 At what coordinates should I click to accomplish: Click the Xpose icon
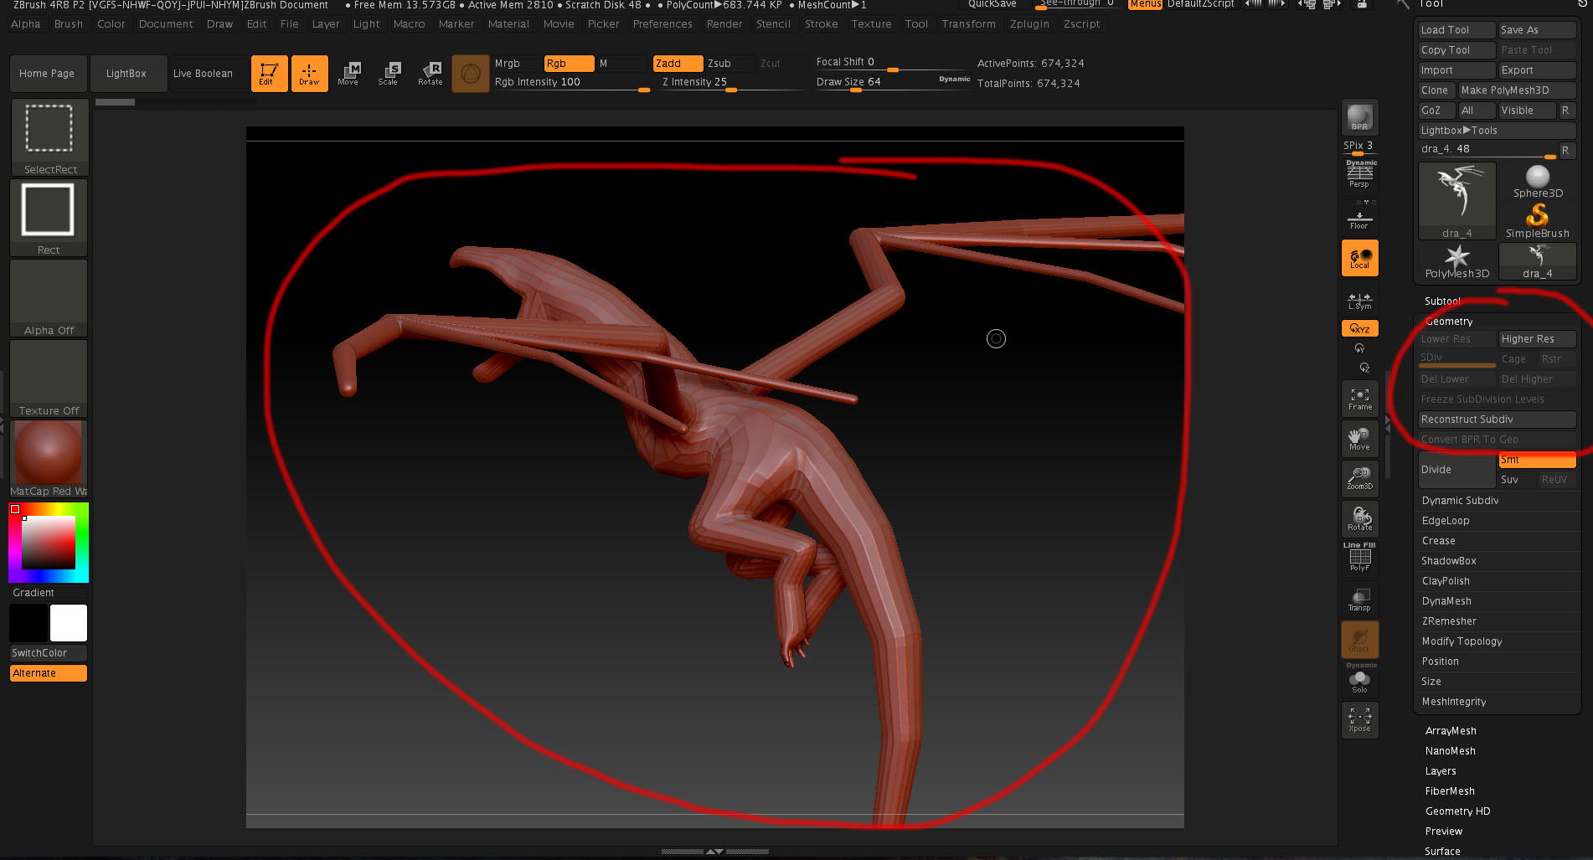pyautogui.click(x=1359, y=720)
